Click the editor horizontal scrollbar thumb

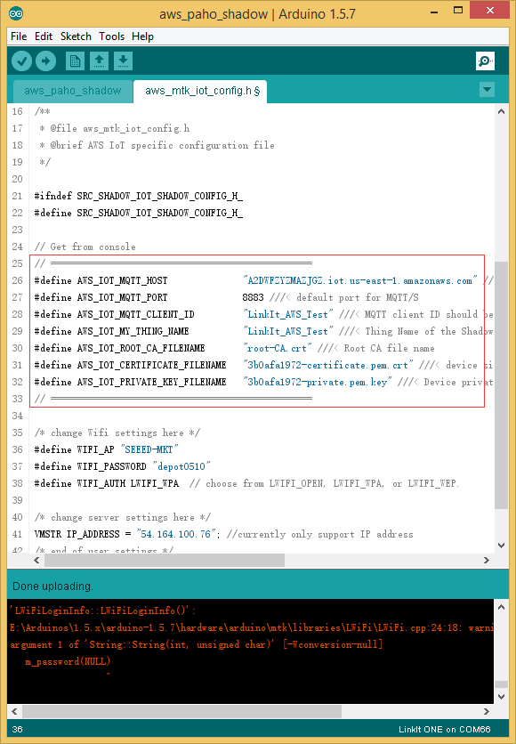click(165, 561)
